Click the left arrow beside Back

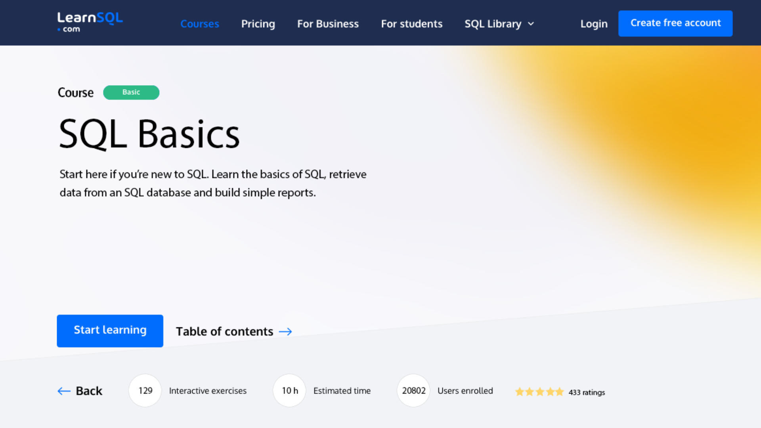[x=64, y=391]
